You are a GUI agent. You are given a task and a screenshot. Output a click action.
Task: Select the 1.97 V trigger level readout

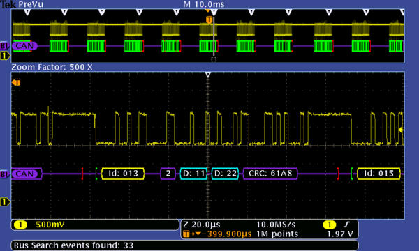point(340,234)
